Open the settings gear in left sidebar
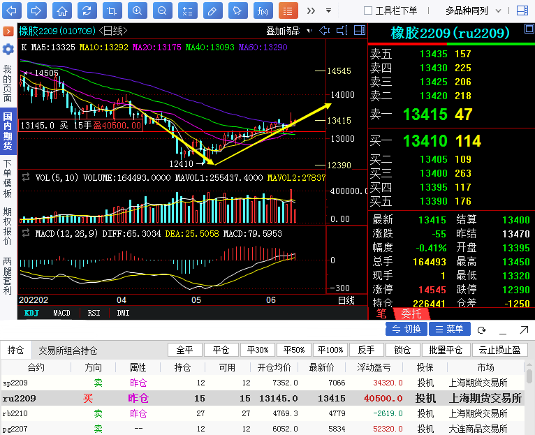The height and width of the screenshot is (435, 535). coord(8,49)
